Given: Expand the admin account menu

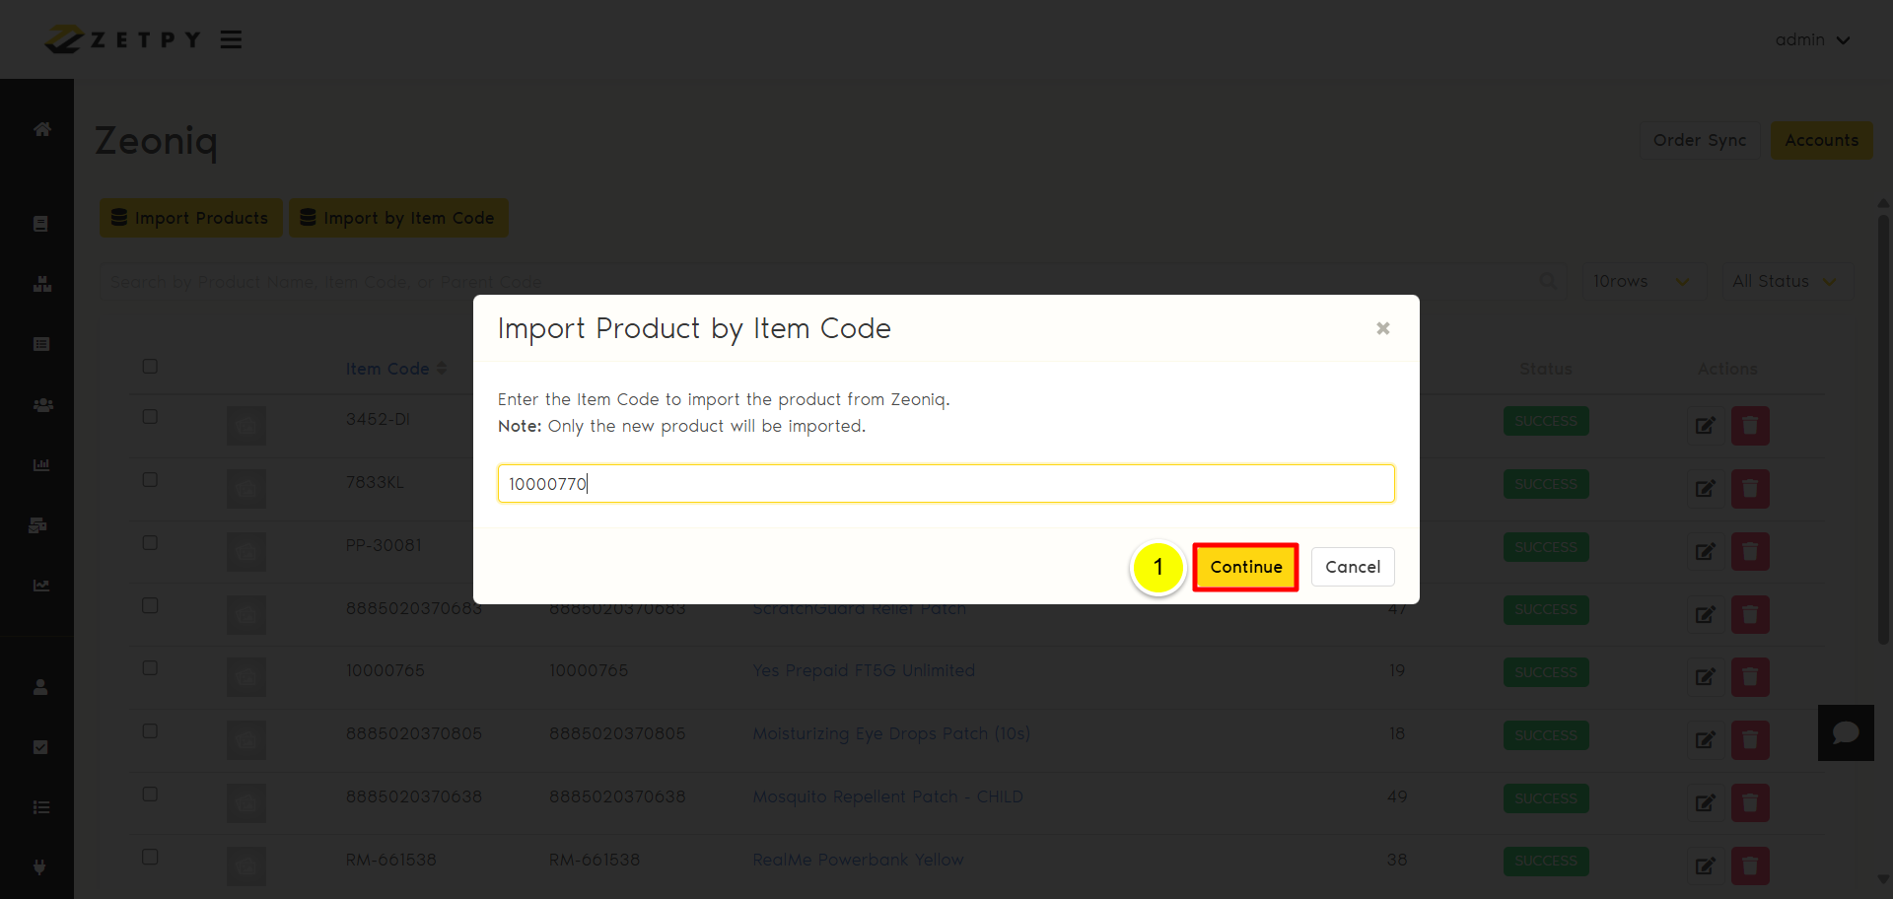Looking at the screenshot, I should (x=1812, y=39).
